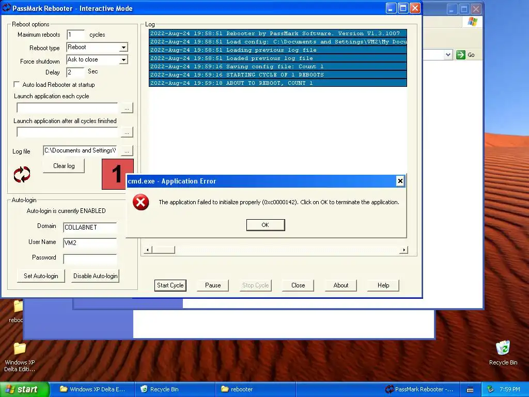529x397 pixels.
Task: Browse for application after all cycles finished
Action: coord(127,132)
